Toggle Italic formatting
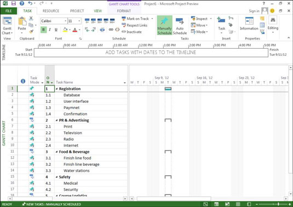Image resolution: width=293 pixels, height=207 pixels. coord(50,30)
